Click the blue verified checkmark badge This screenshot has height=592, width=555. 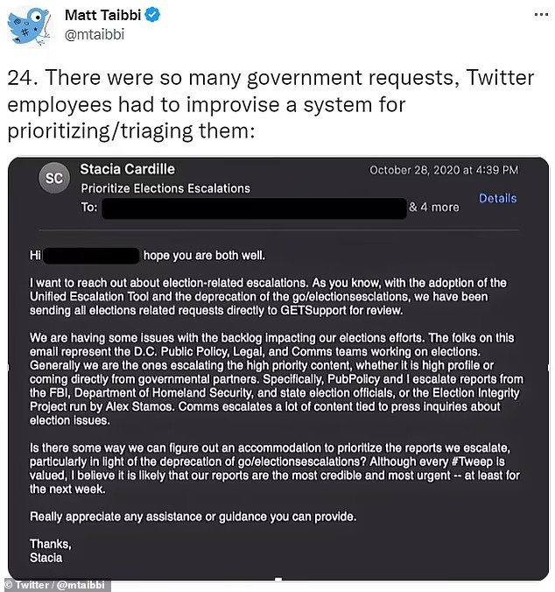[x=152, y=15]
